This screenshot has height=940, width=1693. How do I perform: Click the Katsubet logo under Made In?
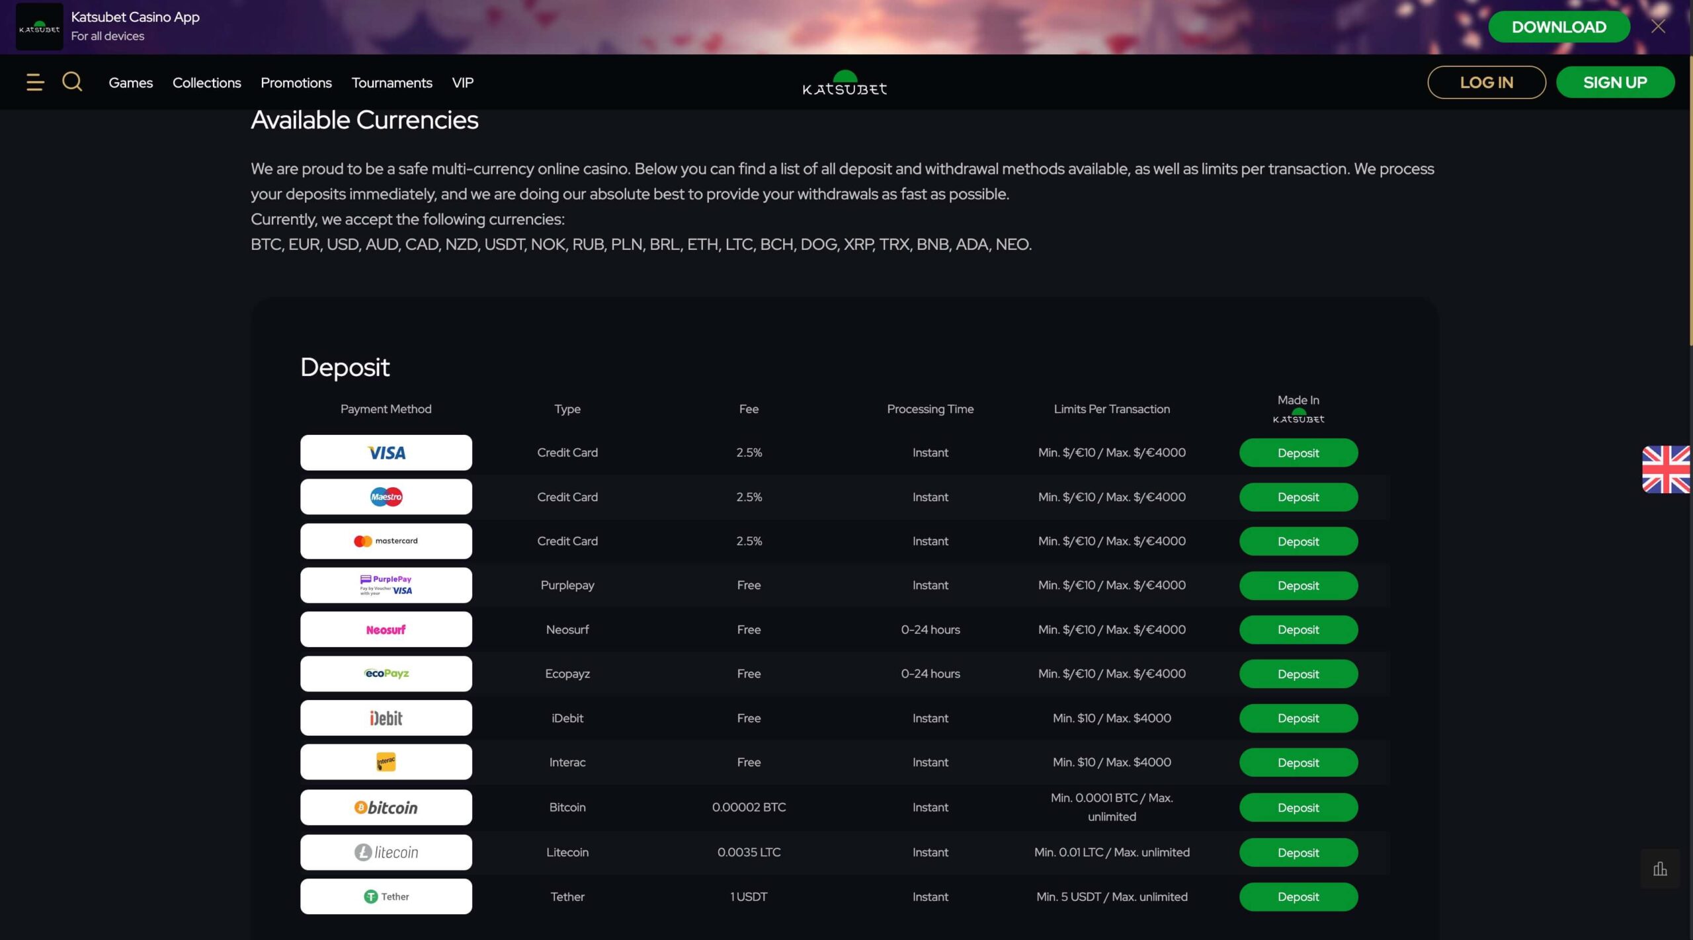[1298, 416]
